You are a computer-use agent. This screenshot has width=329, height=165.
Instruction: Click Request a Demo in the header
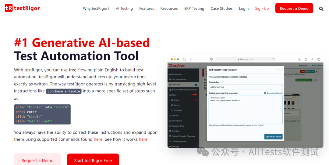[x=294, y=9]
